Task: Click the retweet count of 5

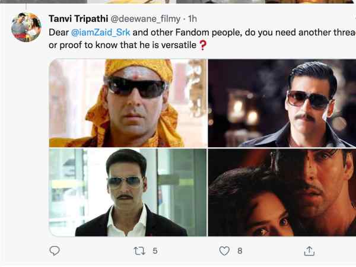Action: point(155,251)
